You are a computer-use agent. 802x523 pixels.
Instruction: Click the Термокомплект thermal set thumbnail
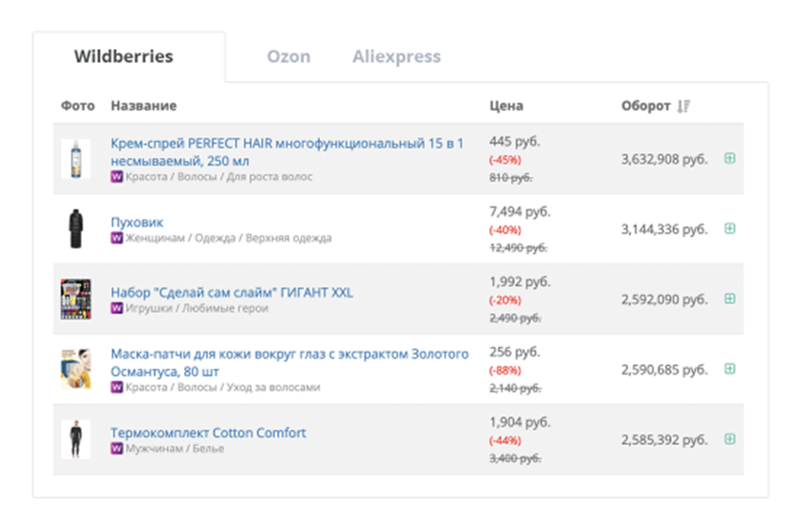pyautogui.click(x=75, y=439)
